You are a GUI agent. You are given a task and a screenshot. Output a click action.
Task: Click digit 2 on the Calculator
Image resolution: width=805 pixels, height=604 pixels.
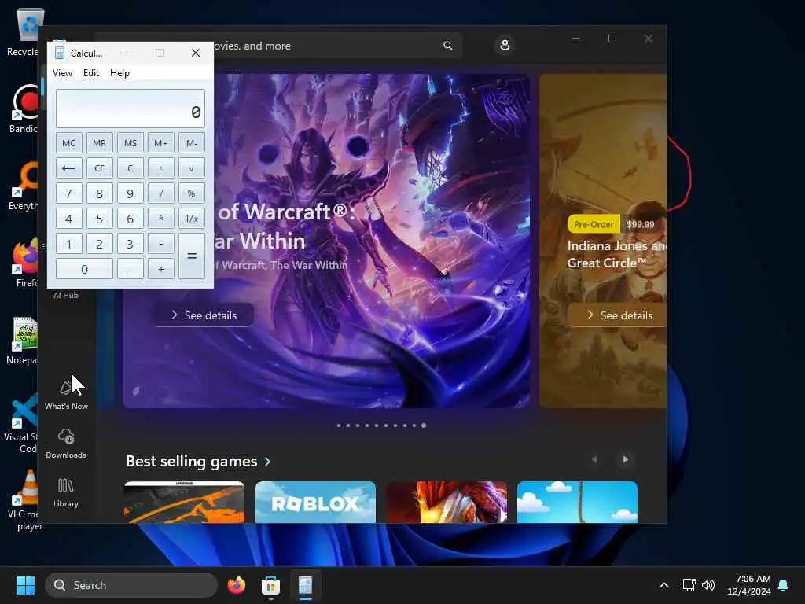pyautogui.click(x=100, y=244)
